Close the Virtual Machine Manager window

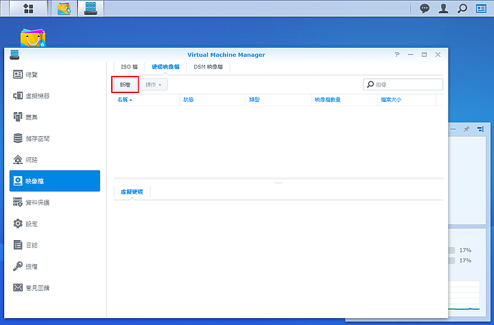tap(438, 55)
